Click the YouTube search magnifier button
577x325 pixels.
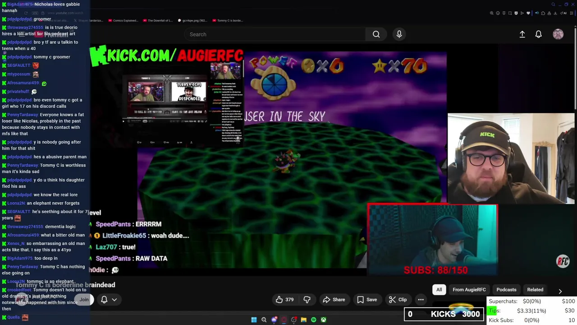(x=376, y=34)
